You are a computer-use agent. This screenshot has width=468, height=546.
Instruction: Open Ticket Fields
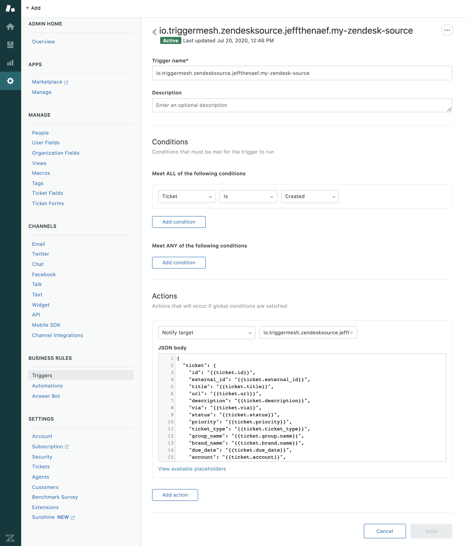pos(48,193)
